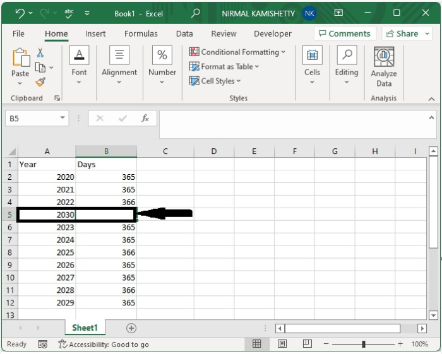
Task: Open the Number format group
Action: pos(162,65)
